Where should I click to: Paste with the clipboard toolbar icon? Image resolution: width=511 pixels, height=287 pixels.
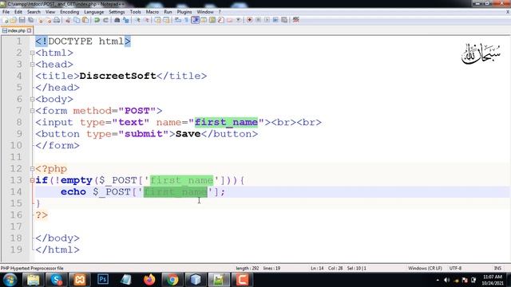[85, 20]
